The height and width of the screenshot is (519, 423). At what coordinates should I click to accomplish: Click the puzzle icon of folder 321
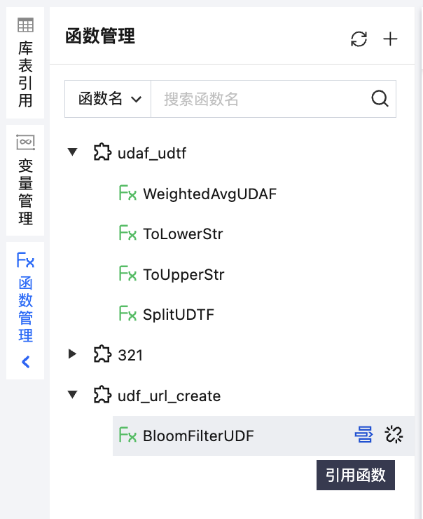(102, 354)
